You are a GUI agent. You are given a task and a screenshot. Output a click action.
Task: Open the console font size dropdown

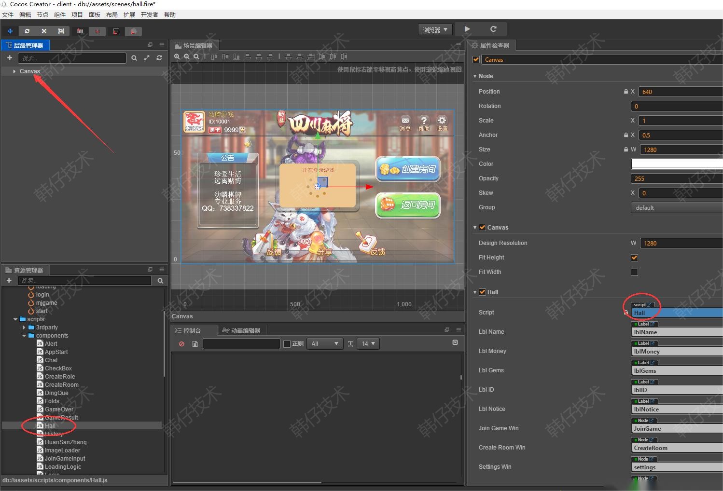coord(369,344)
